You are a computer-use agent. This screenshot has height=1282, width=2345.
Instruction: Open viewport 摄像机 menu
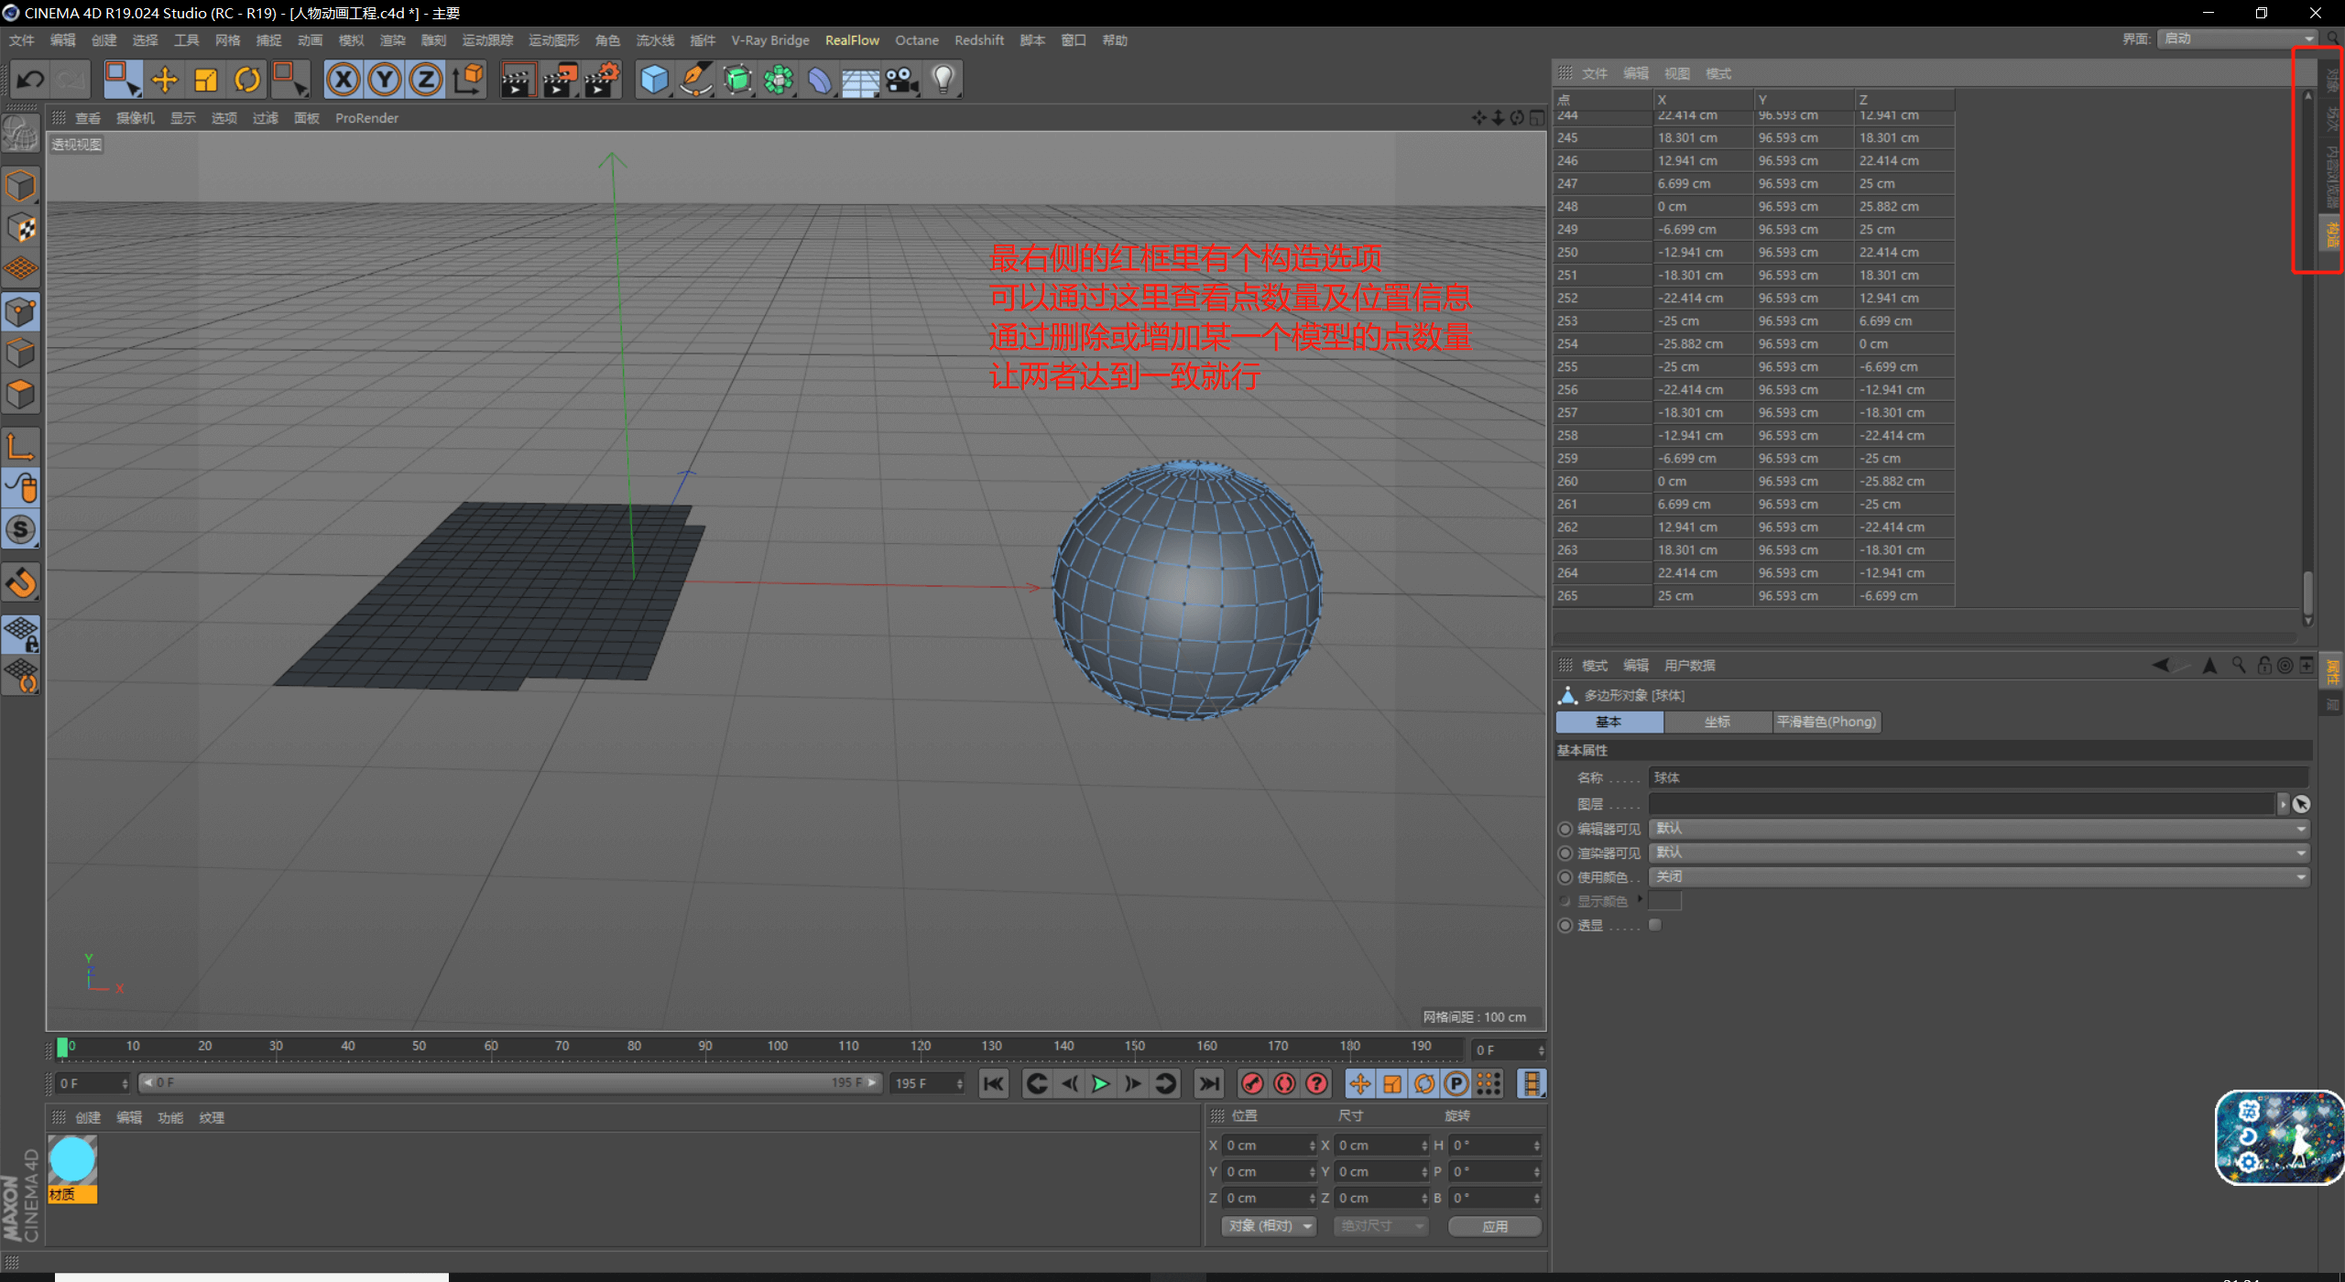tap(136, 118)
